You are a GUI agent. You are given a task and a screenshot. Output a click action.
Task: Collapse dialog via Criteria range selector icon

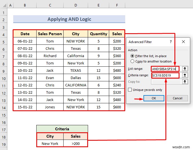[x=185, y=75]
